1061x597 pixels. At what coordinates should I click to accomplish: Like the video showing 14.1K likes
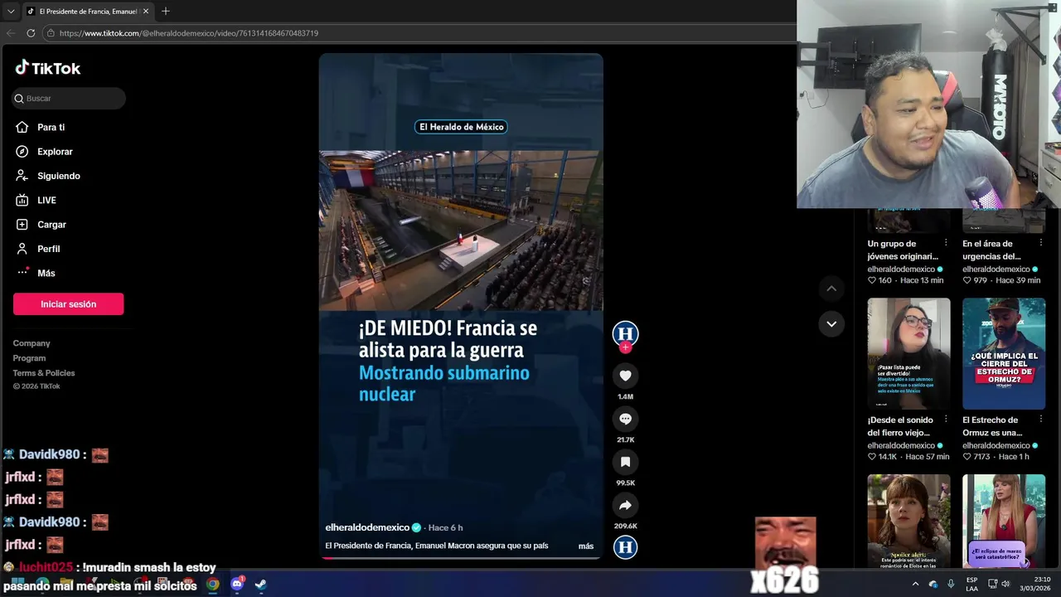872,457
